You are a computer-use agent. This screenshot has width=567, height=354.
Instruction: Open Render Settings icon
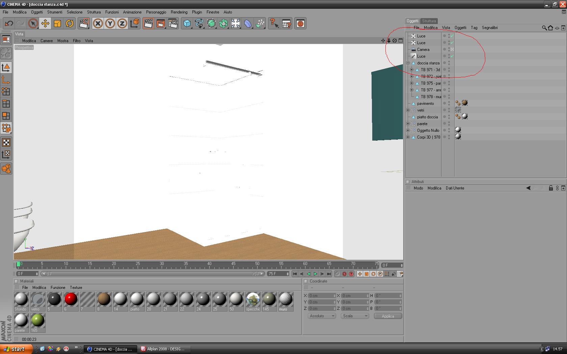(x=173, y=24)
